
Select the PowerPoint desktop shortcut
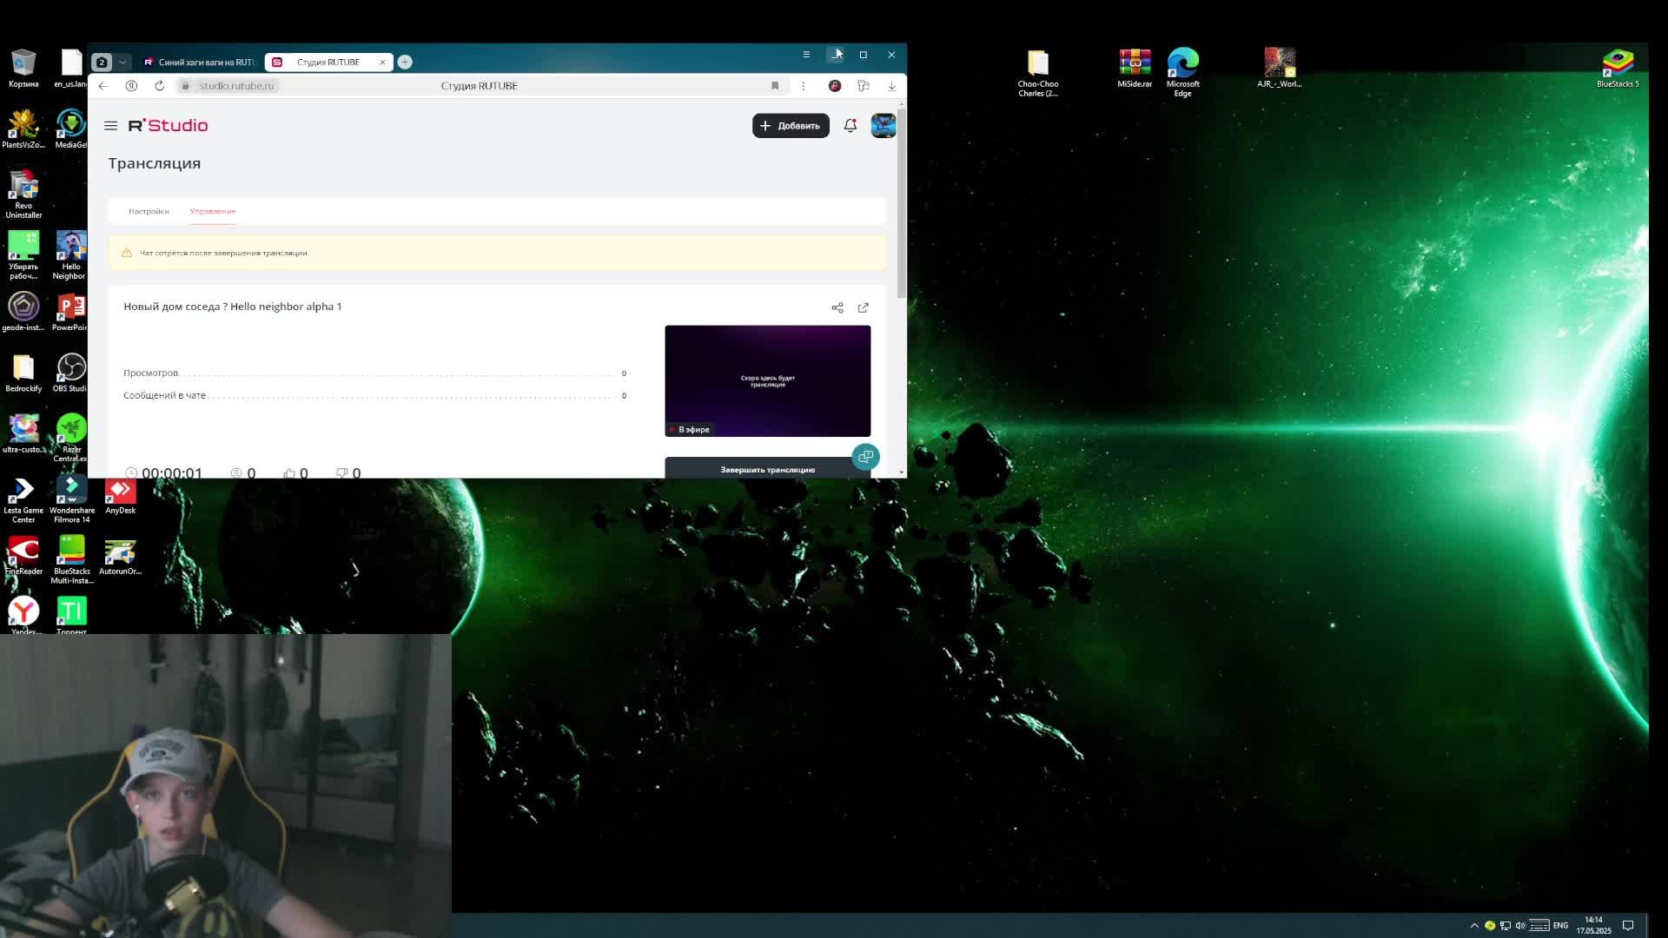pos(71,313)
